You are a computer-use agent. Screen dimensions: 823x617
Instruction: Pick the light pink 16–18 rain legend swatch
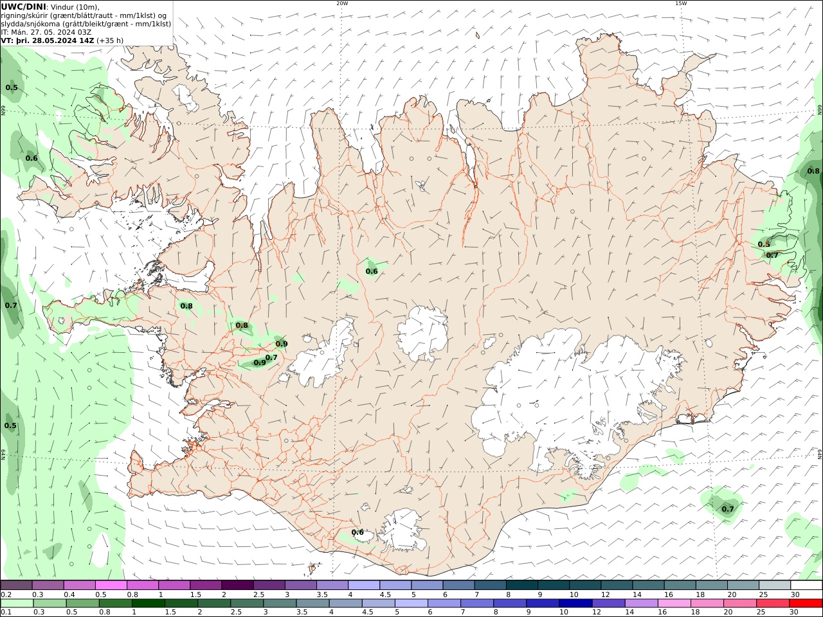click(x=674, y=603)
